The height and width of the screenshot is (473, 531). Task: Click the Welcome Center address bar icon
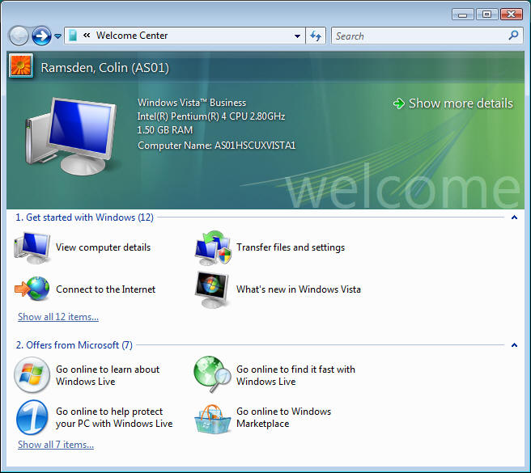(x=73, y=36)
